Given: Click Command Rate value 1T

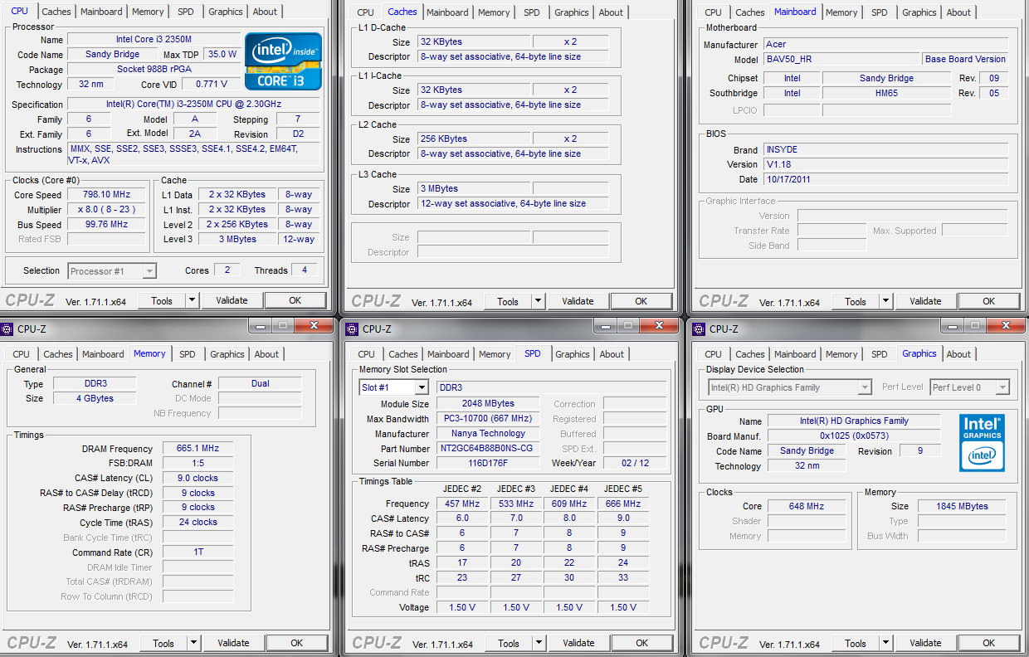Looking at the screenshot, I should tap(198, 552).
